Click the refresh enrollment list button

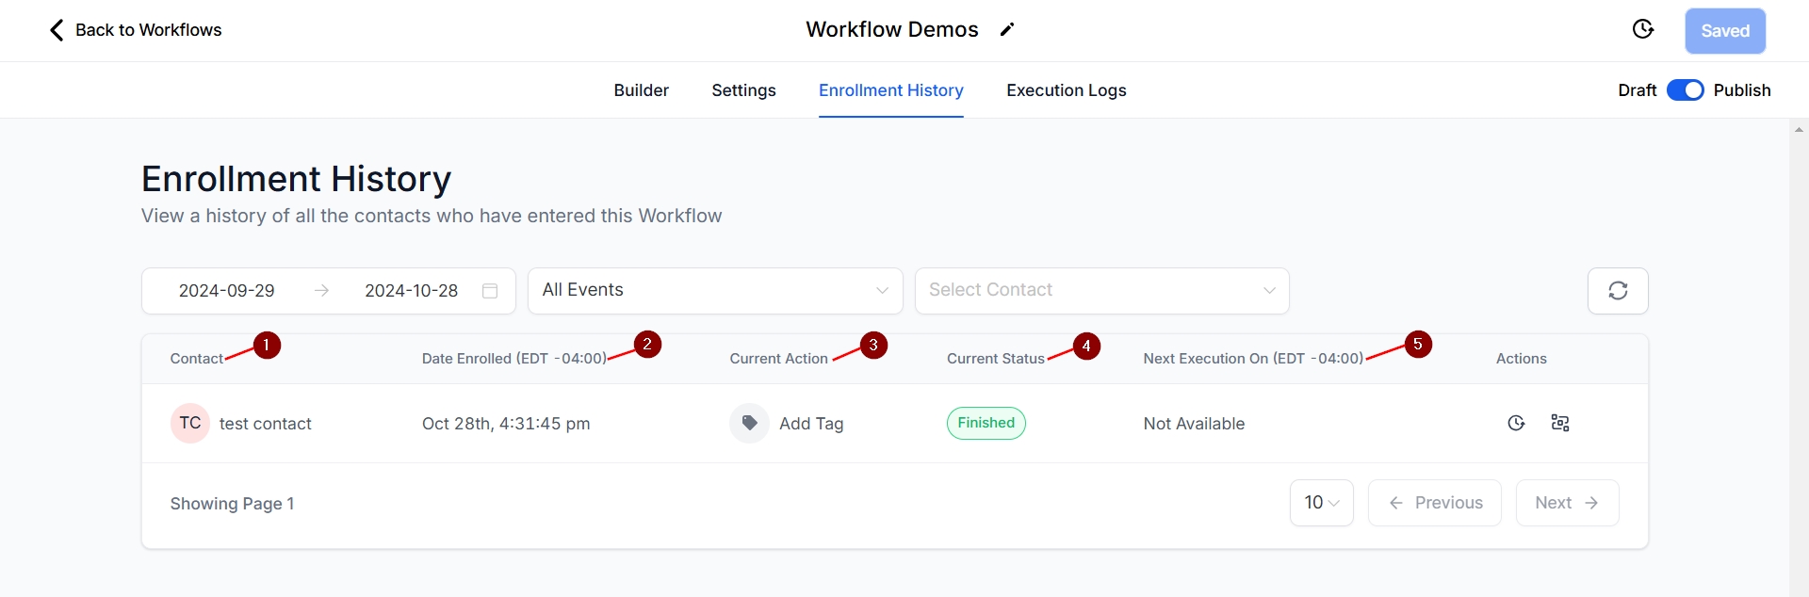tap(1617, 291)
